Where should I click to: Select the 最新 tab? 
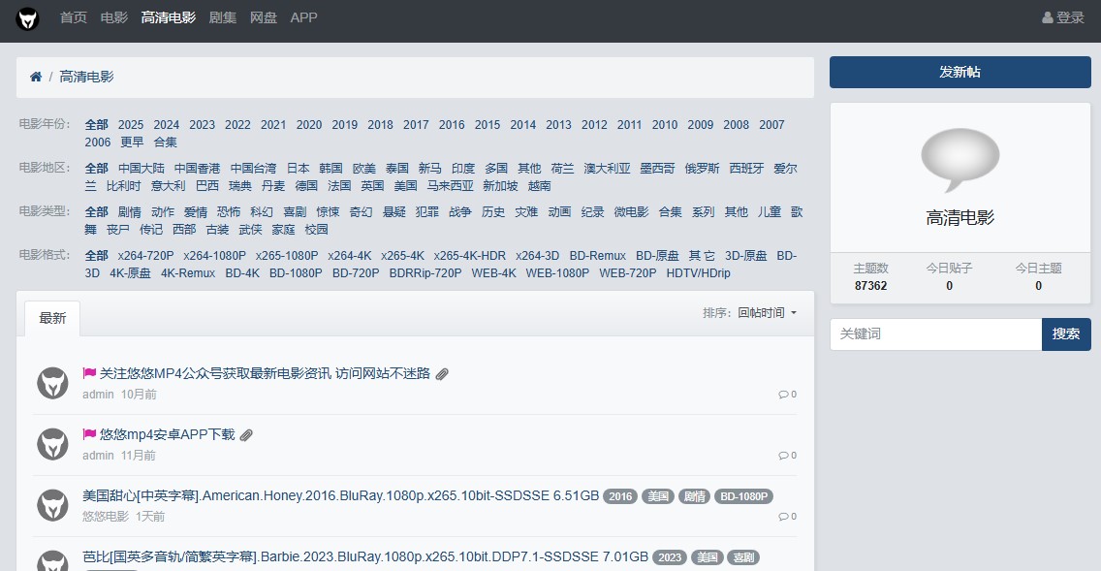tap(52, 318)
